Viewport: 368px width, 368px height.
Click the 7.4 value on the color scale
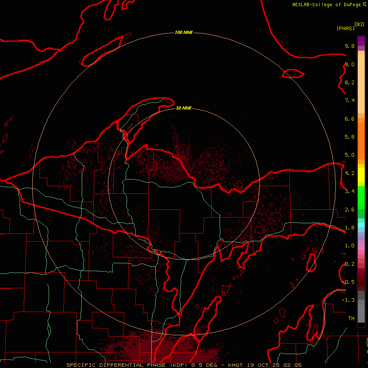point(350,101)
